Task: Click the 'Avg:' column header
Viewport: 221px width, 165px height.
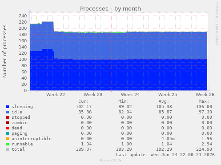Action: [164, 101]
